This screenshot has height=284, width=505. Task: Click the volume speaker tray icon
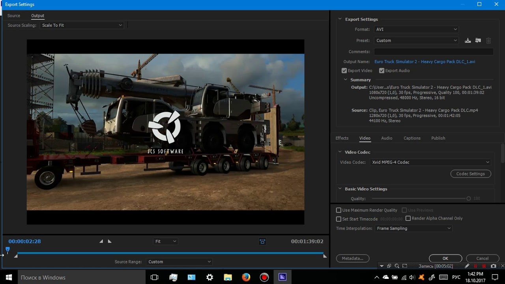(x=412, y=277)
